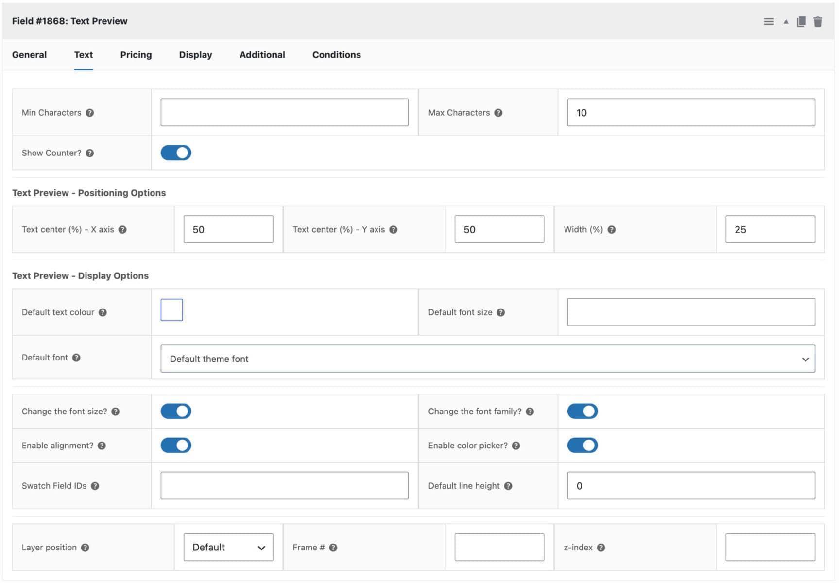Click help icon beside Frame #
Screen dimensions: 839x583
333,548
